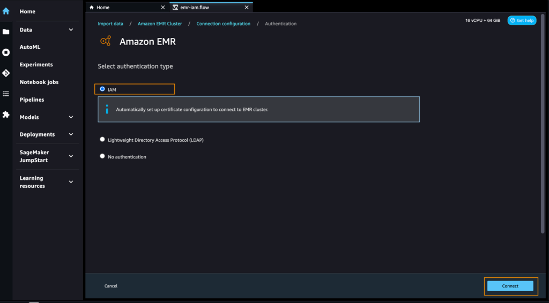Open table of contents list icon

pos(6,94)
